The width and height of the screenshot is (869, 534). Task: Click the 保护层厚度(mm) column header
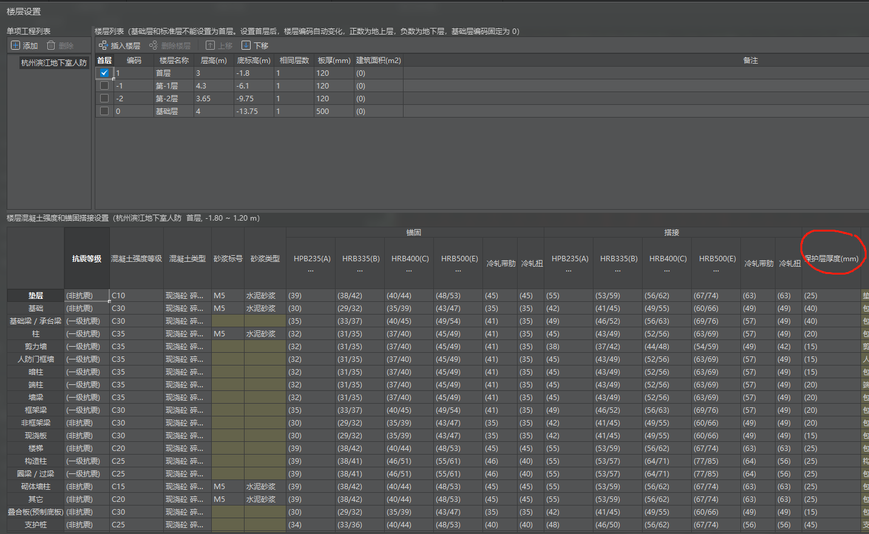pyautogui.click(x=831, y=258)
